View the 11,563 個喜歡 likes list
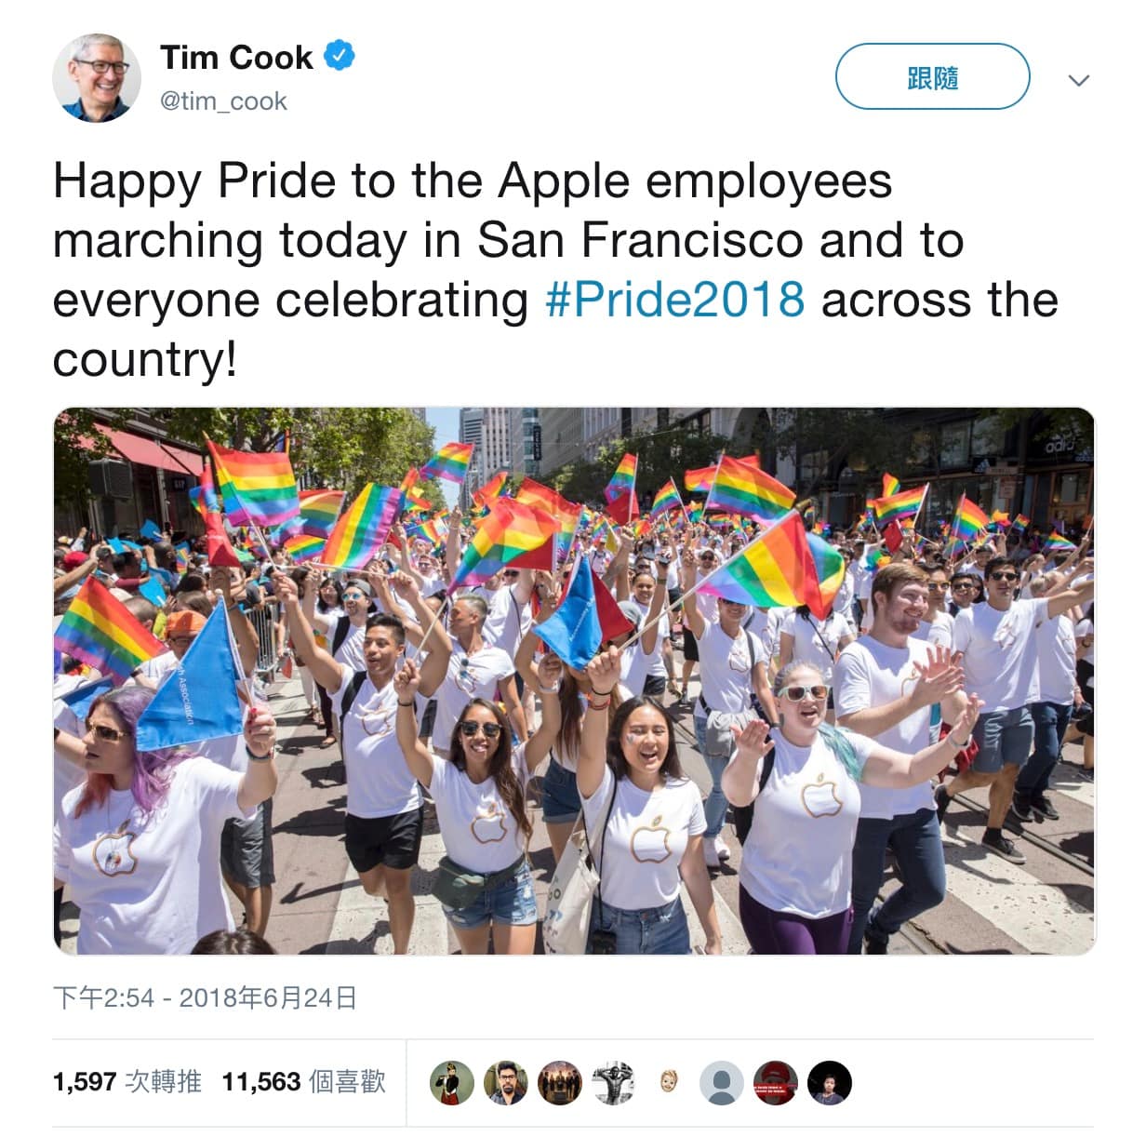This screenshot has height=1137, width=1146. pyautogui.click(x=304, y=1081)
